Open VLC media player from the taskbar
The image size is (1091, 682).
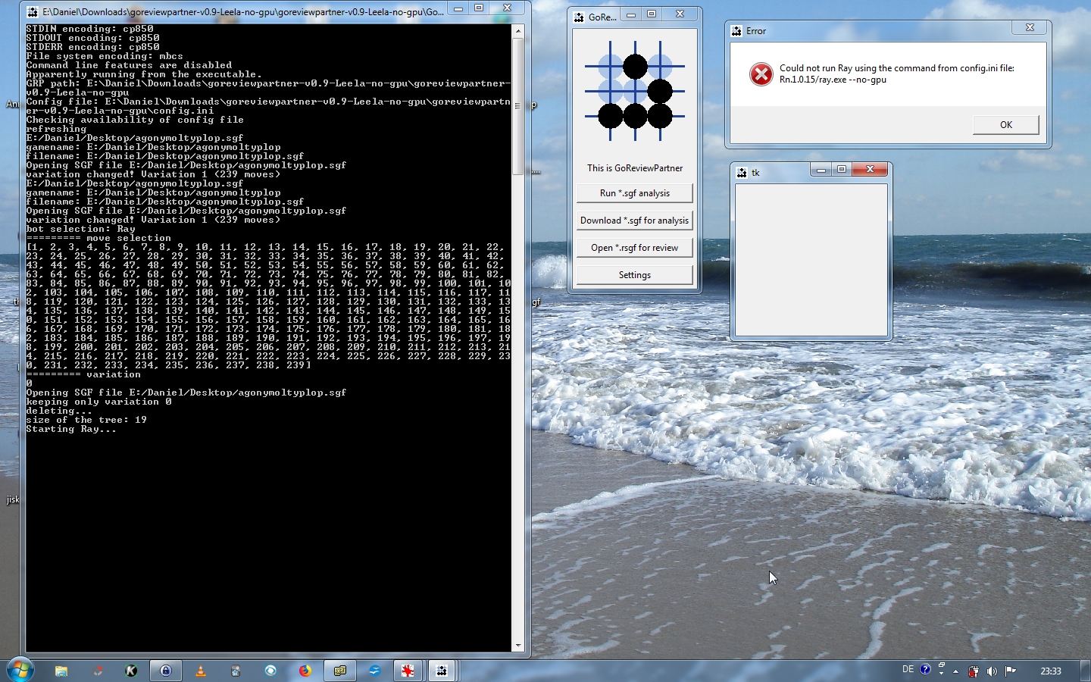201,671
